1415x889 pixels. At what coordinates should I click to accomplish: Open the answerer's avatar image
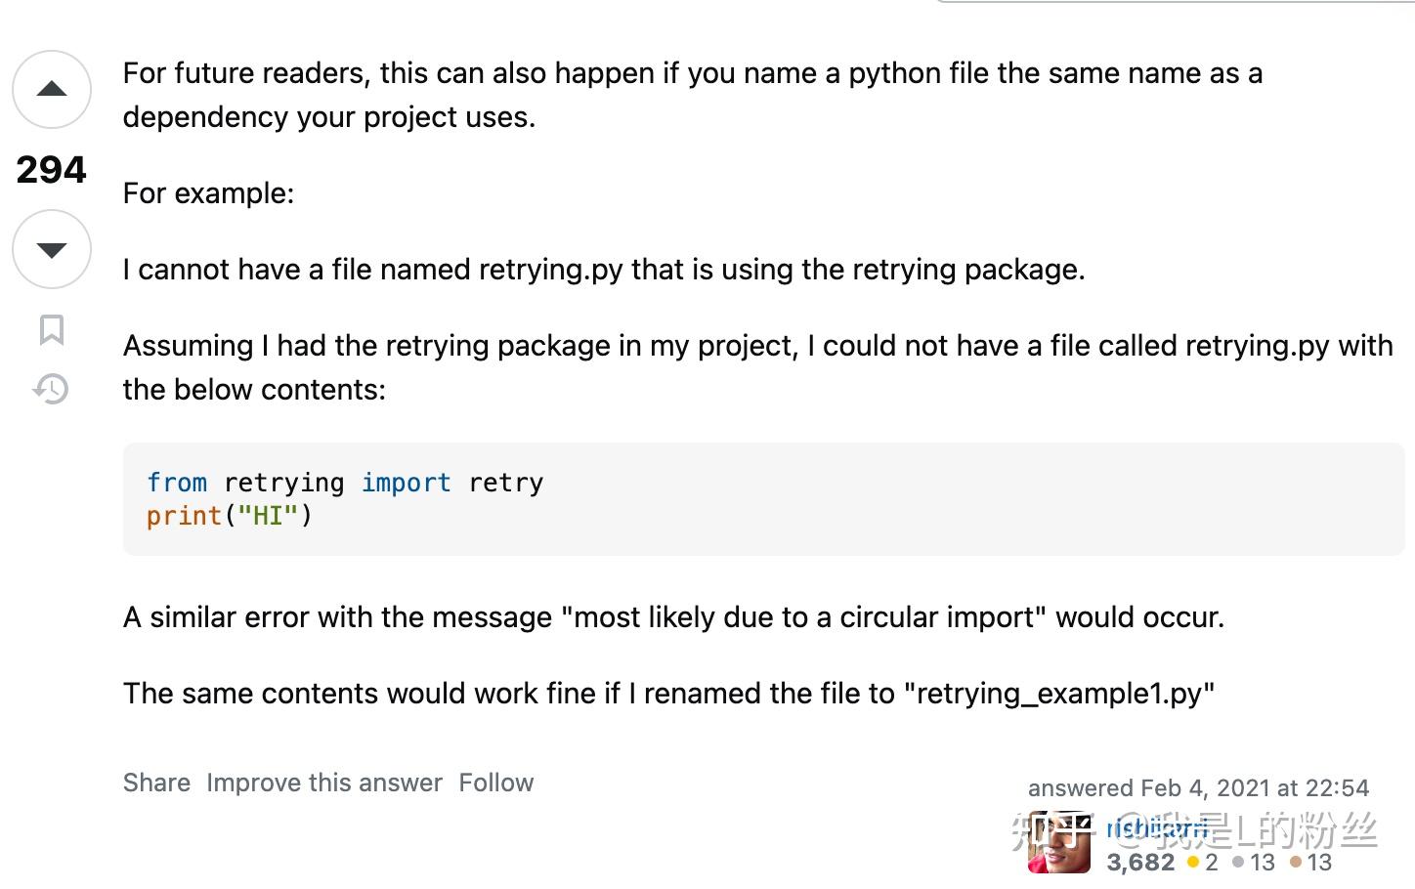[1059, 842]
